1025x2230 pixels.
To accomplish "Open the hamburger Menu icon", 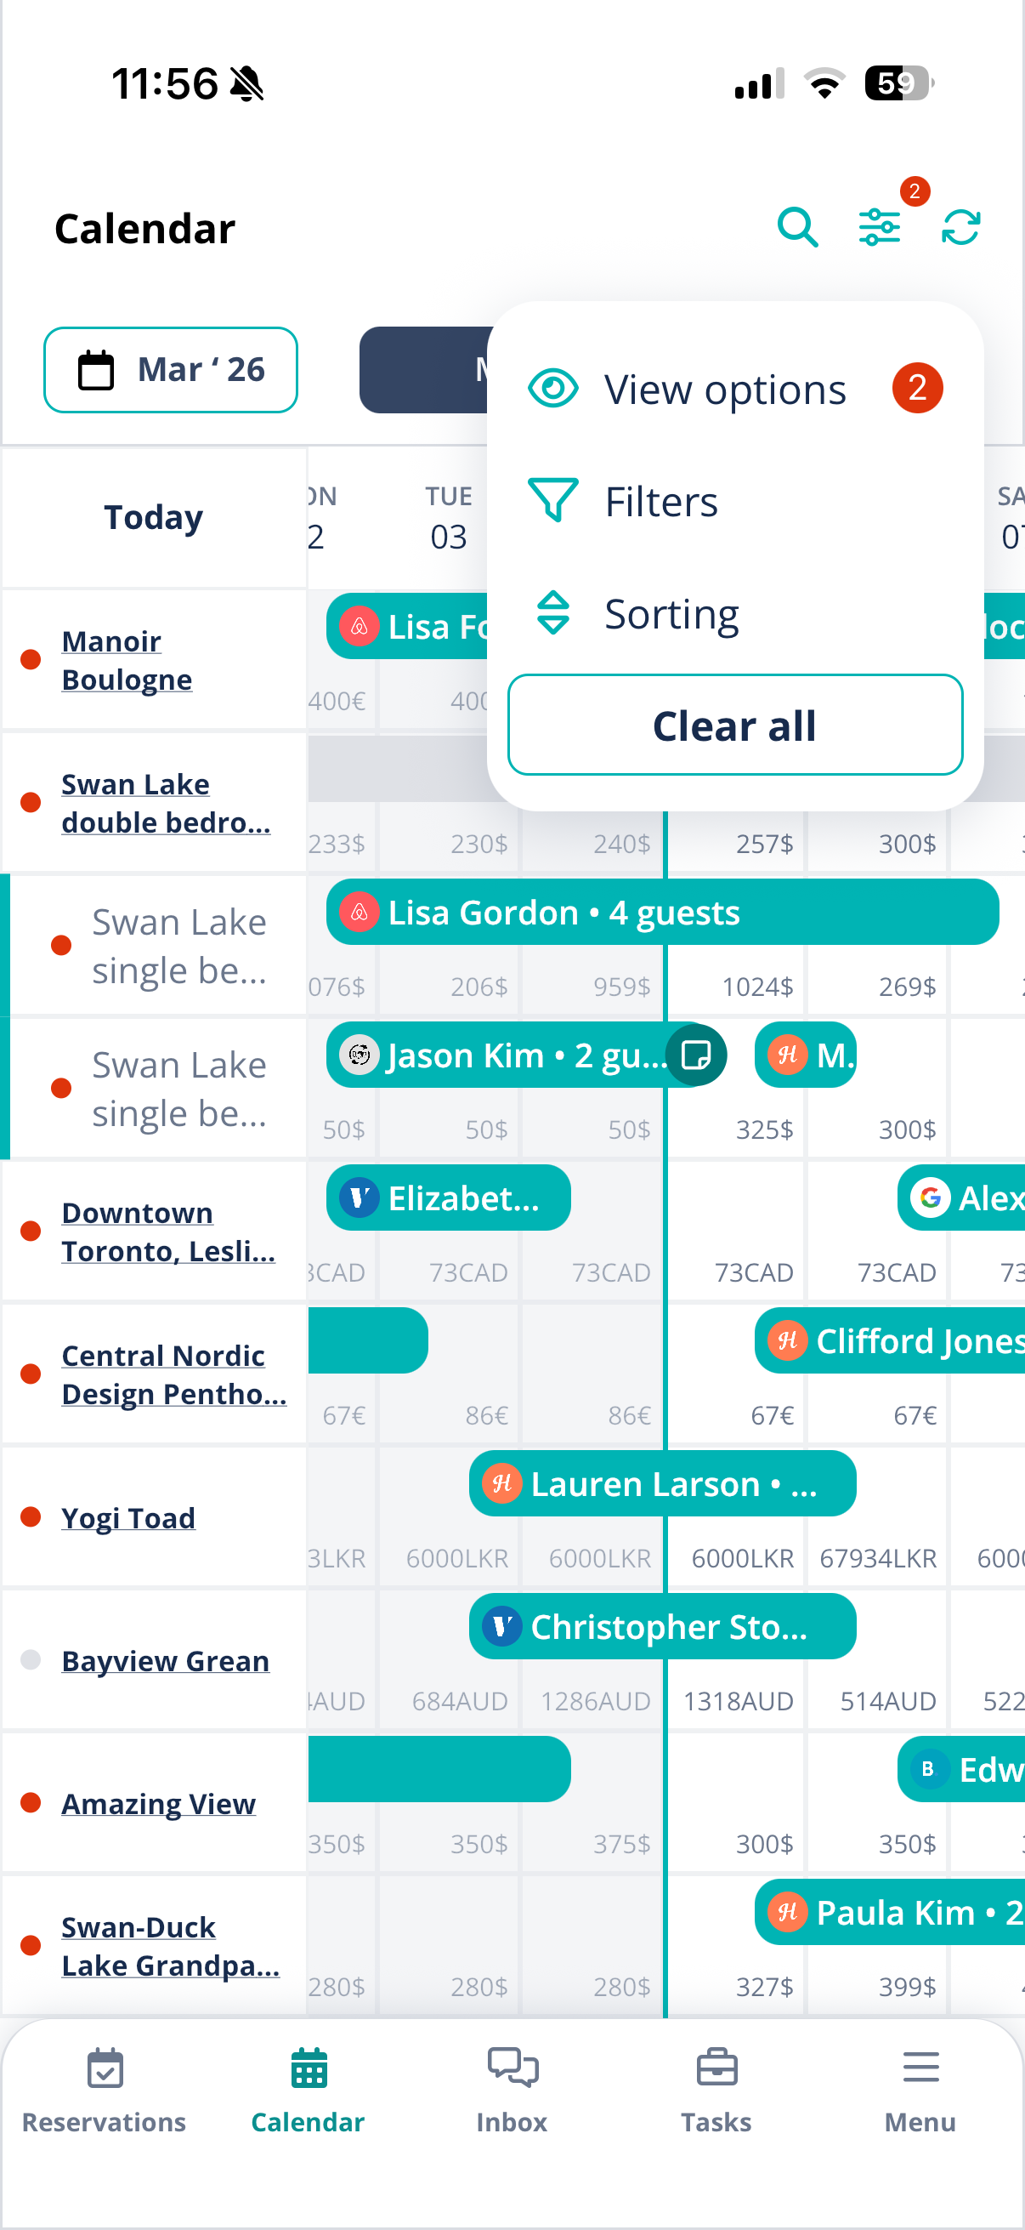I will (x=920, y=2068).
